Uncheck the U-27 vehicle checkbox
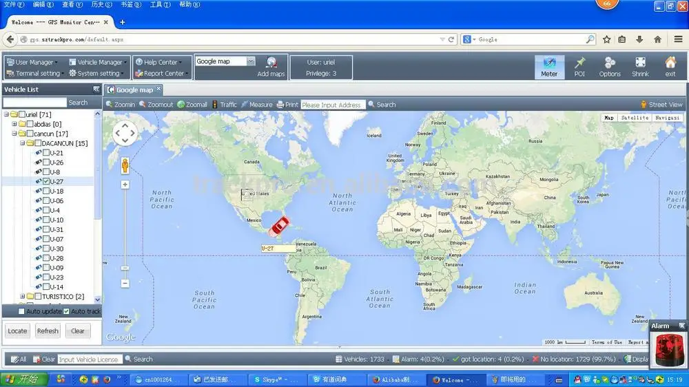Viewport: 689px width, 387px height. click(46, 182)
